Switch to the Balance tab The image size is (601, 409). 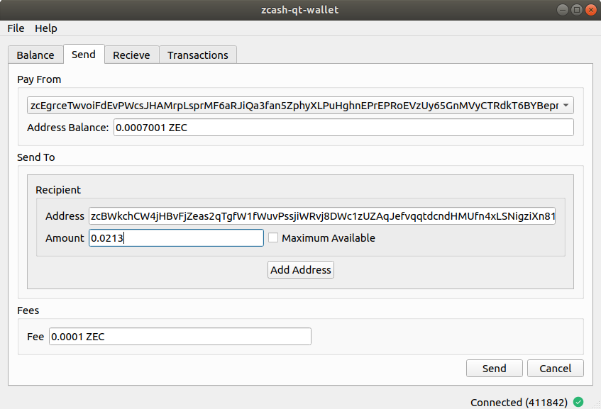coord(35,55)
